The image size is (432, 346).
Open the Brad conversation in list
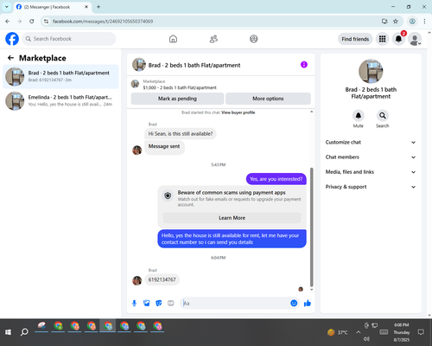(x=60, y=76)
